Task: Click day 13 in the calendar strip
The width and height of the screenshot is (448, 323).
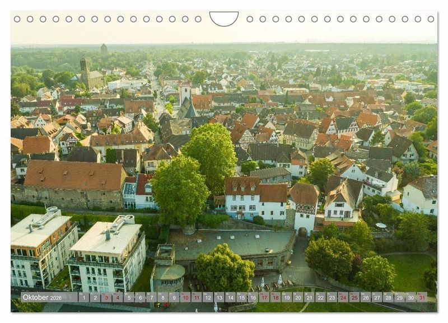Action: coord(219,297)
